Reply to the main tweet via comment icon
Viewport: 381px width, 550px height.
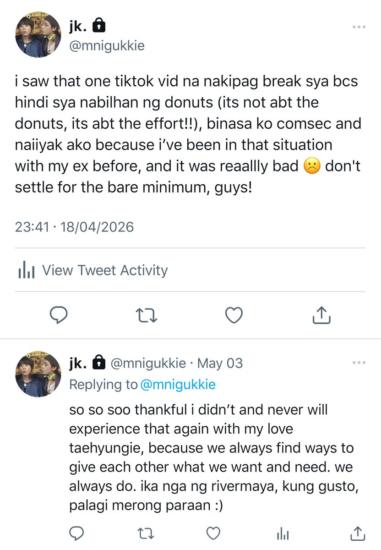coord(59,315)
